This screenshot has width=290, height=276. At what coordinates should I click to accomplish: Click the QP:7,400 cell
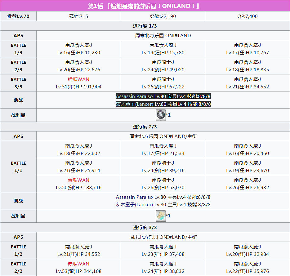(x=247, y=16)
